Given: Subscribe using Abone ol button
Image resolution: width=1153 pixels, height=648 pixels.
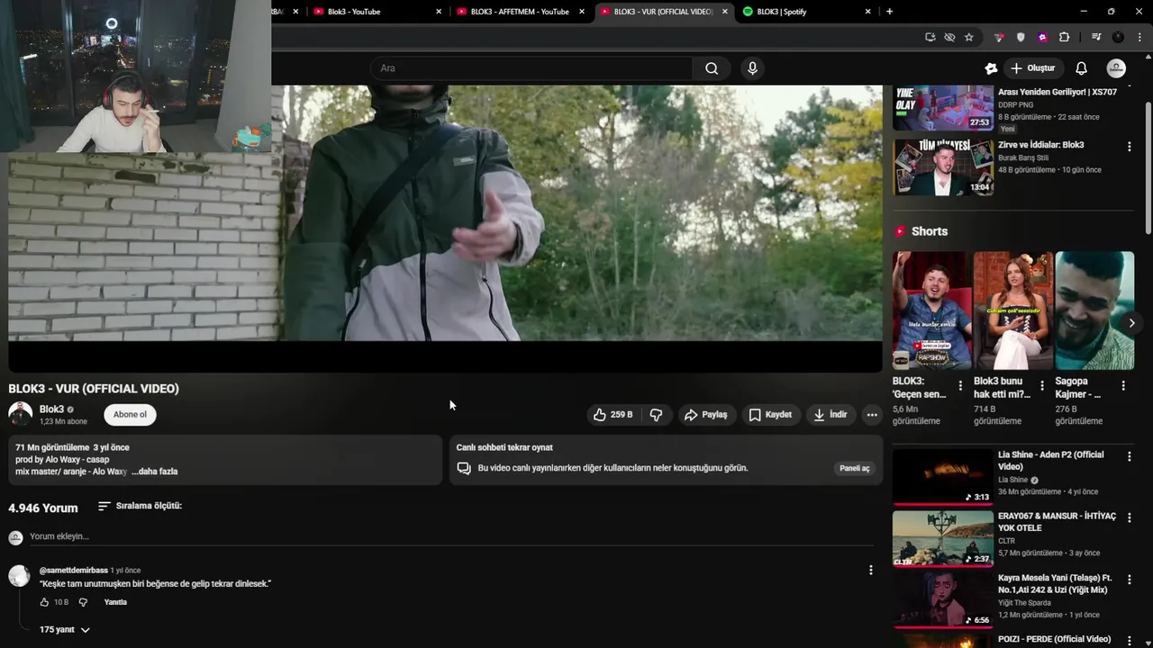Looking at the screenshot, I should tap(130, 415).
